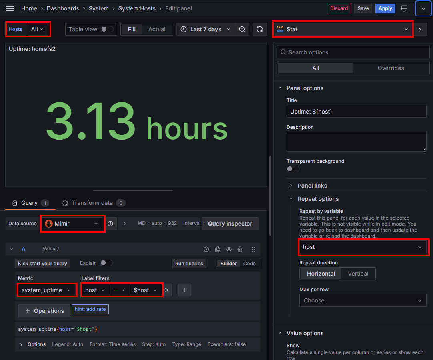Click Kick start your query button
This screenshot has width=433, height=360.
point(42,263)
